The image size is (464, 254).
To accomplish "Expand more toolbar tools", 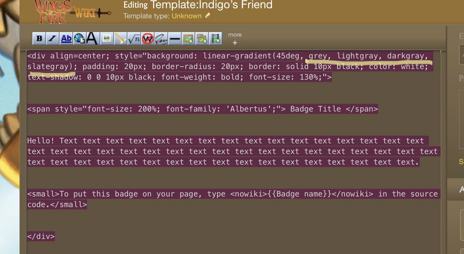I will pos(234,39).
